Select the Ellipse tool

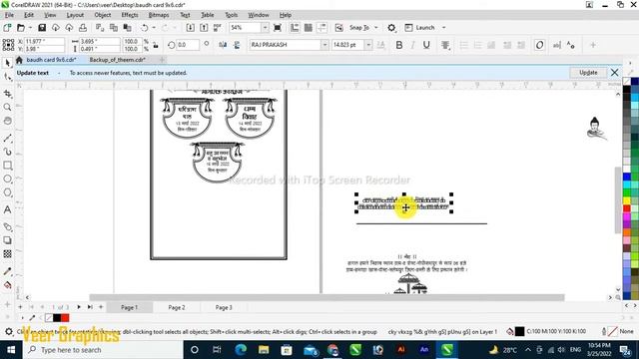click(x=7, y=179)
